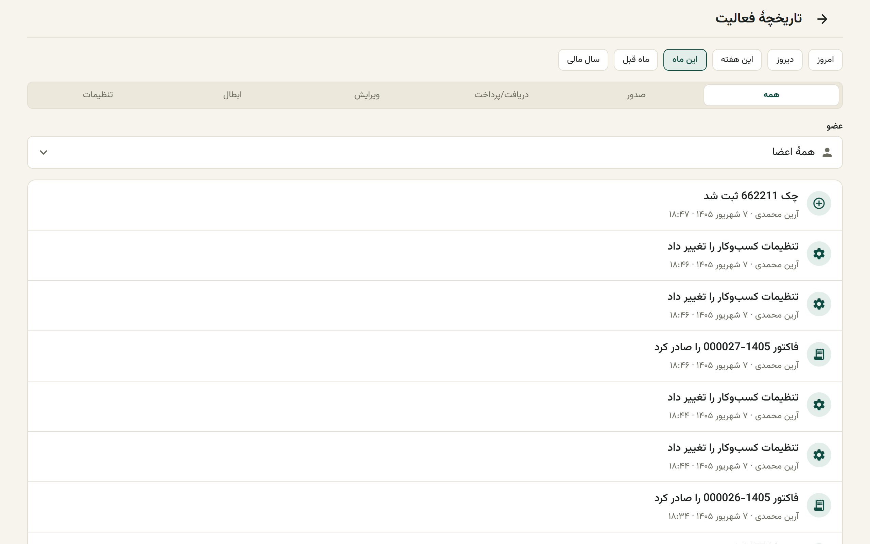870x544 pixels.
Task: Open فاکتور 000027-1405 را صادر کرد entry
Action: 435,356
